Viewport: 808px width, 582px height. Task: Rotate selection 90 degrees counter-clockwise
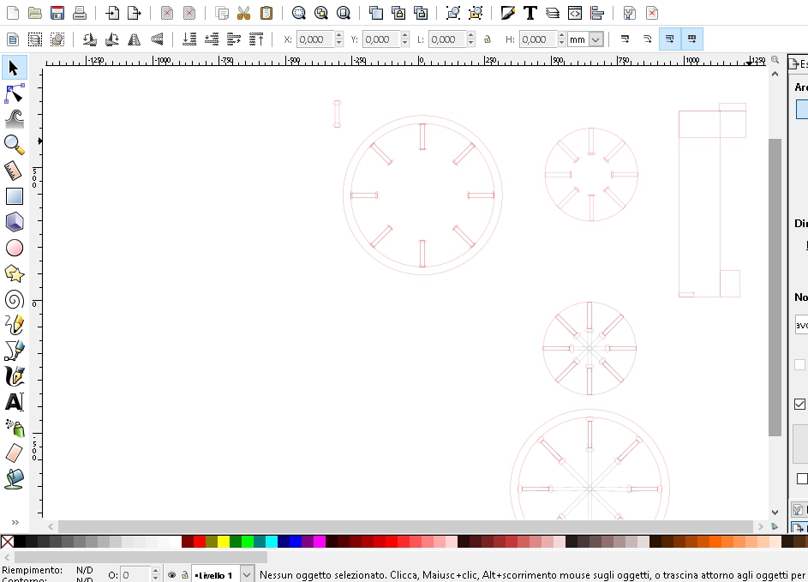(90, 39)
